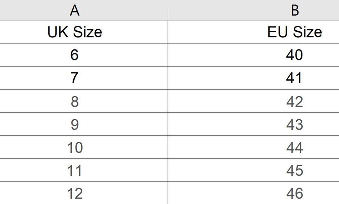Pick the EU size 44 cell
This screenshot has height=204, width=339.
(x=295, y=147)
